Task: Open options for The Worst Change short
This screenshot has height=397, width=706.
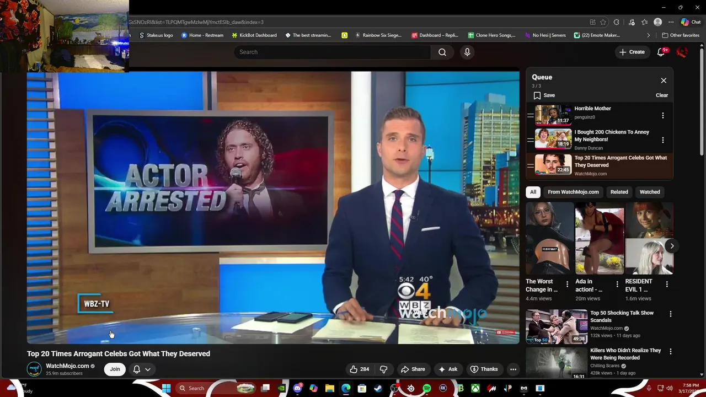Action: [568, 285]
